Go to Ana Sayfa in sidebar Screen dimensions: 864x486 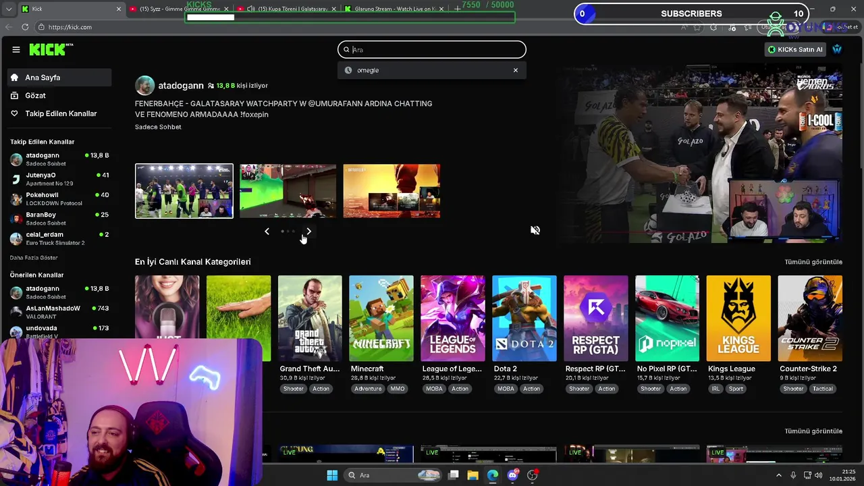[59, 78]
